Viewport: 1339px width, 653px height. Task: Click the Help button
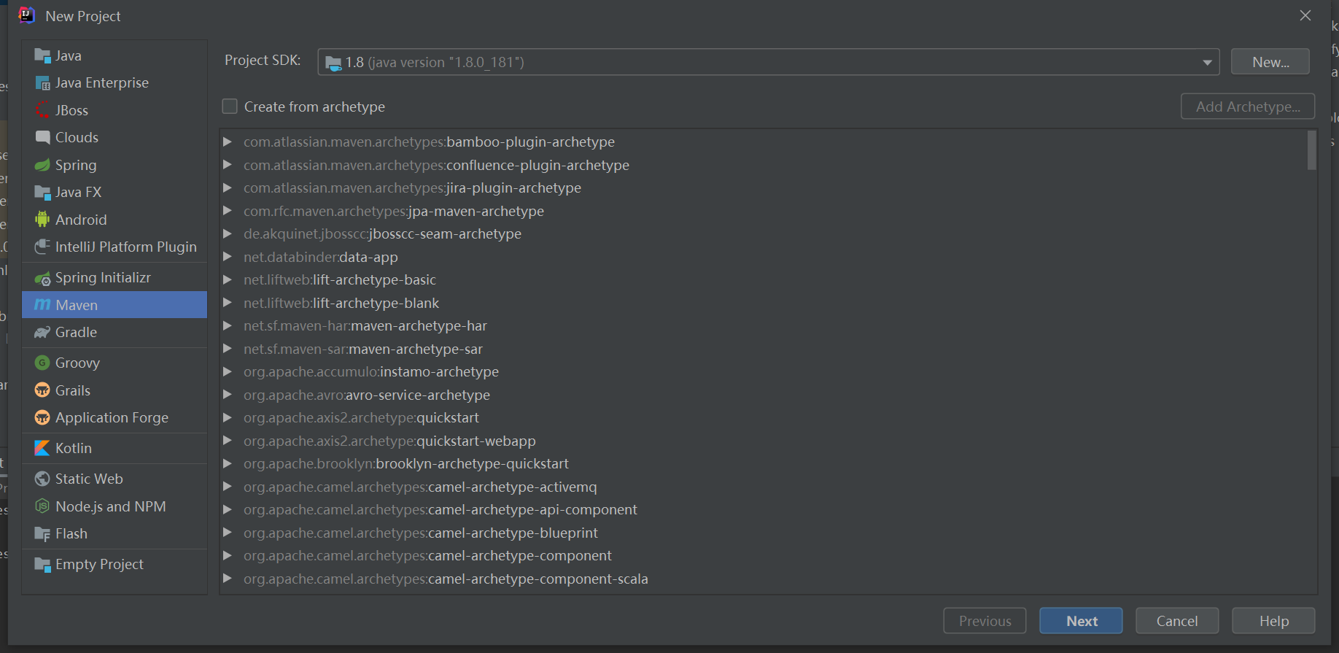coord(1273,621)
